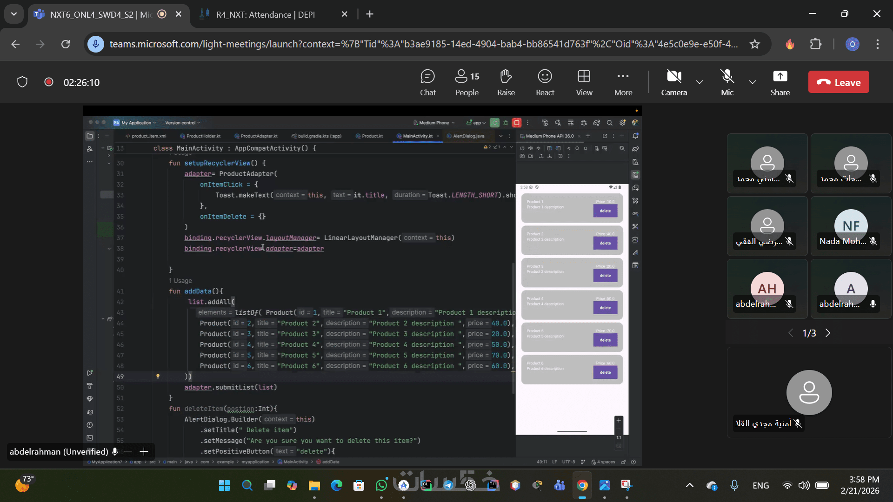The image size is (893, 502).
Task: Share your screen content
Action: coord(780,82)
